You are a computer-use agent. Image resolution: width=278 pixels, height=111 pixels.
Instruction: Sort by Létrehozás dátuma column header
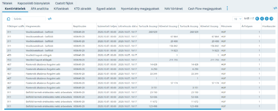[x=128, y=26]
